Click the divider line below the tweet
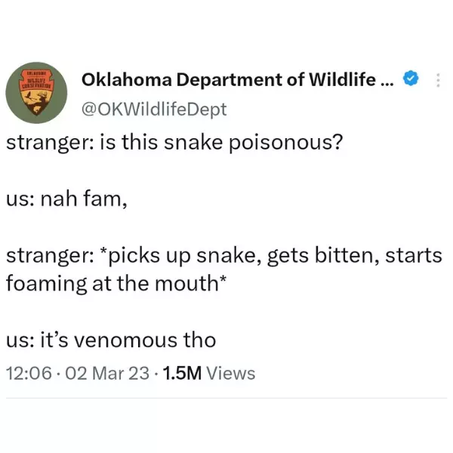This screenshot has width=453, height=453. click(x=226, y=399)
